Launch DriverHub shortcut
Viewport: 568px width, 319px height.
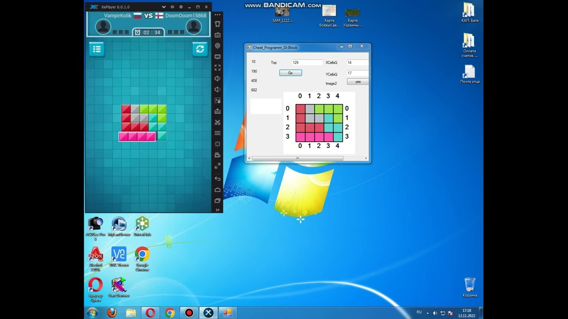142,227
